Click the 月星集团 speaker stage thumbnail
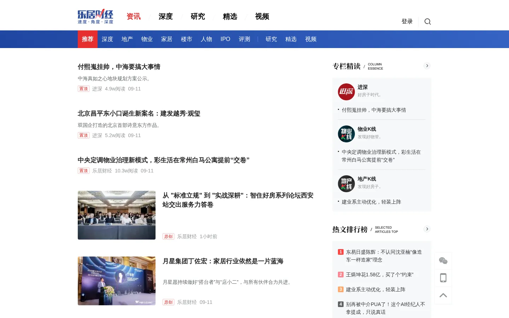Viewport: 509px width, 318px height. click(x=117, y=281)
